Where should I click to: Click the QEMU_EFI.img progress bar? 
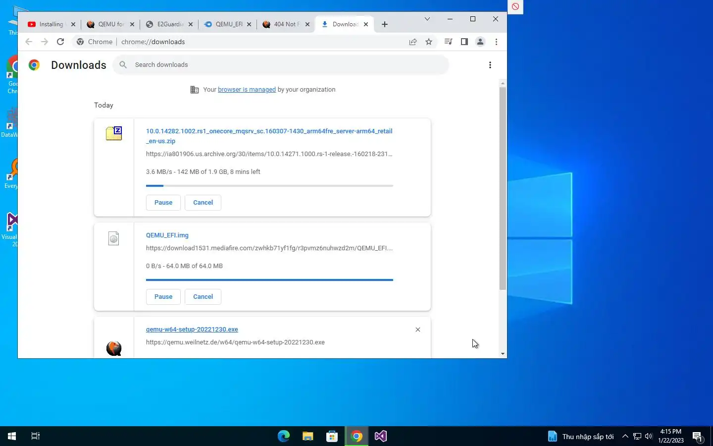point(269,280)
